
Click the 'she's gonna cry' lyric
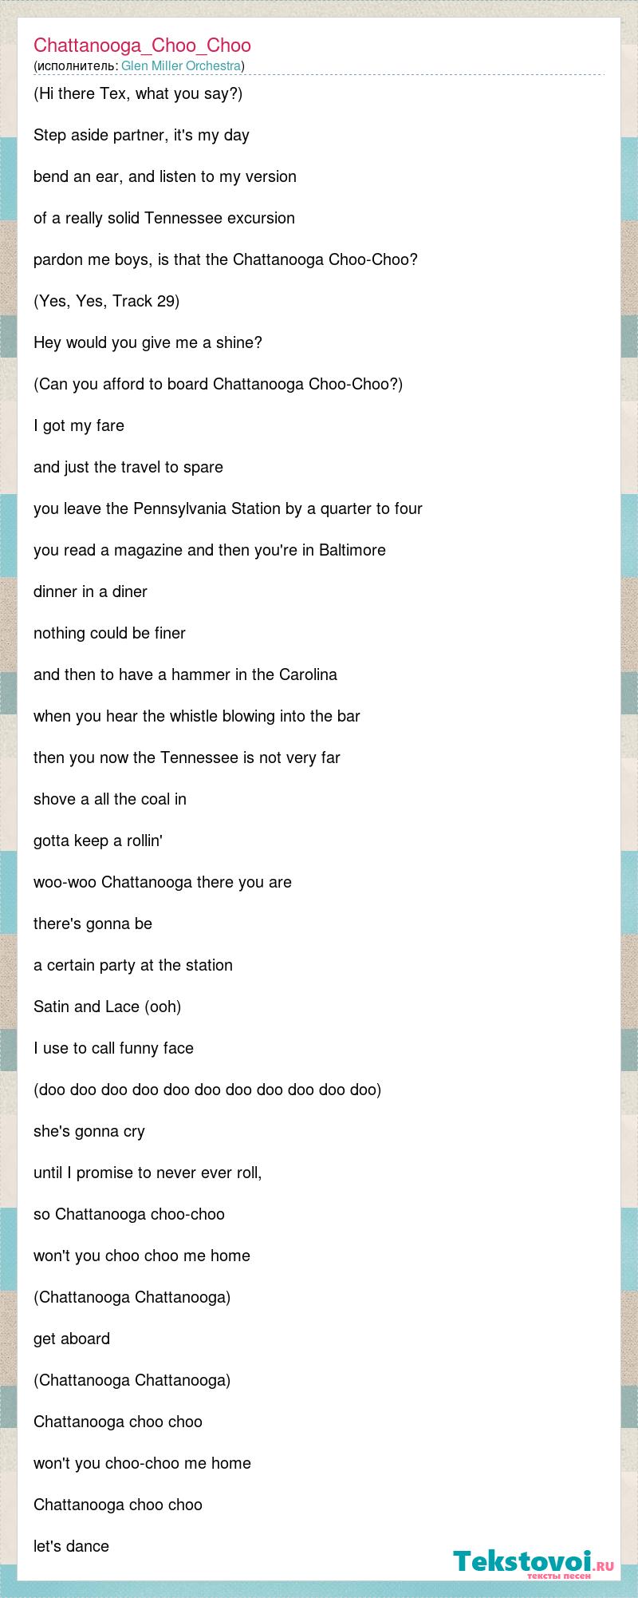tap(89, 1132)
